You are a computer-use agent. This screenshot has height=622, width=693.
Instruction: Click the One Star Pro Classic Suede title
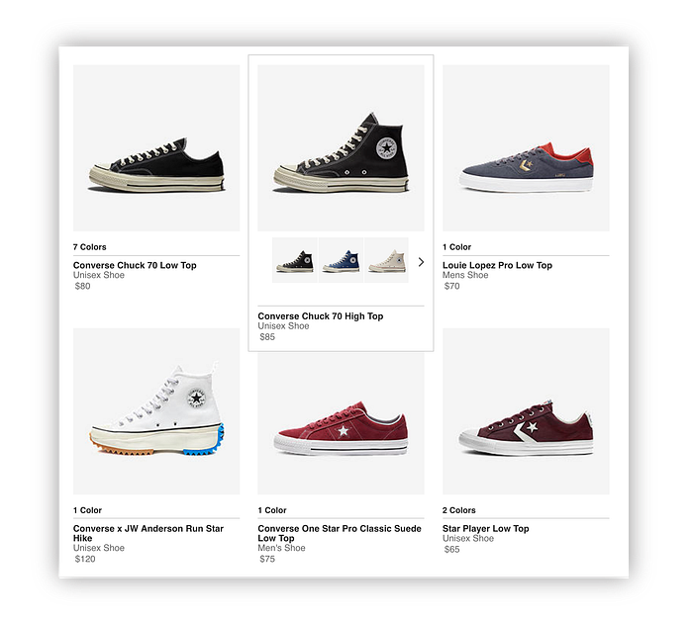(x=340, y=533)
